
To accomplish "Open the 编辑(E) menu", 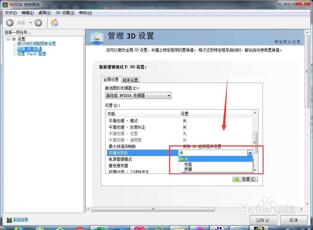I will (x=28, y=13).
